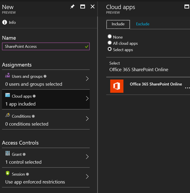Expand the Conditions chevron arrow
Screen dimensions: 190x193
click(x=87, y=119)
